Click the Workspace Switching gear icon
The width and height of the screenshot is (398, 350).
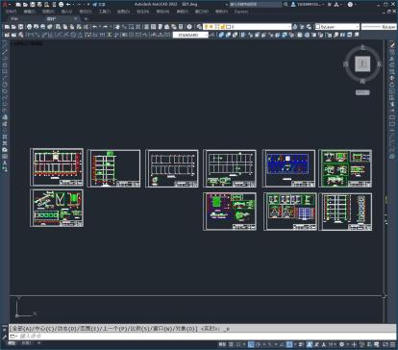342,344
